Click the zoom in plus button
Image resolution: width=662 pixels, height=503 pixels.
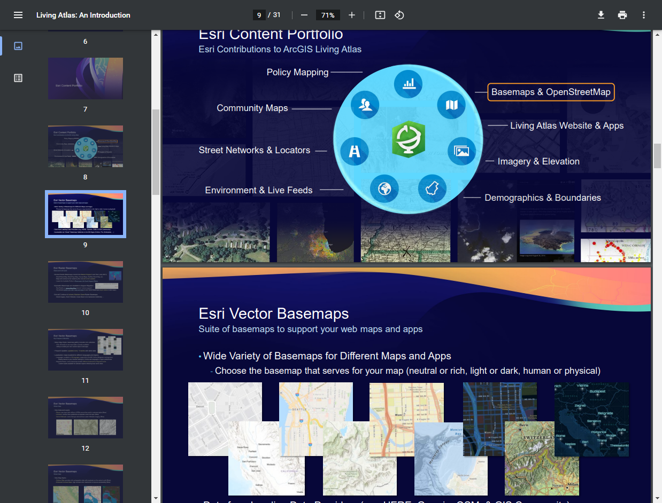tap(352, 15)
